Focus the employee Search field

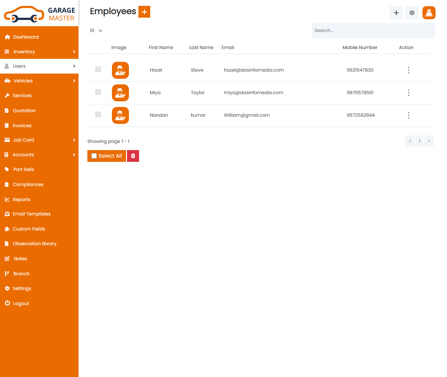(x=373, y=30)
